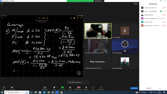Viewport: 167px width, 94px height.
Task: Open the Mail app from the taskbar
Action: [x=44, y=92]
